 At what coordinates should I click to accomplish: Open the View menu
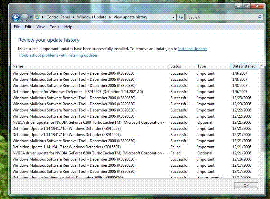(40, 27)
